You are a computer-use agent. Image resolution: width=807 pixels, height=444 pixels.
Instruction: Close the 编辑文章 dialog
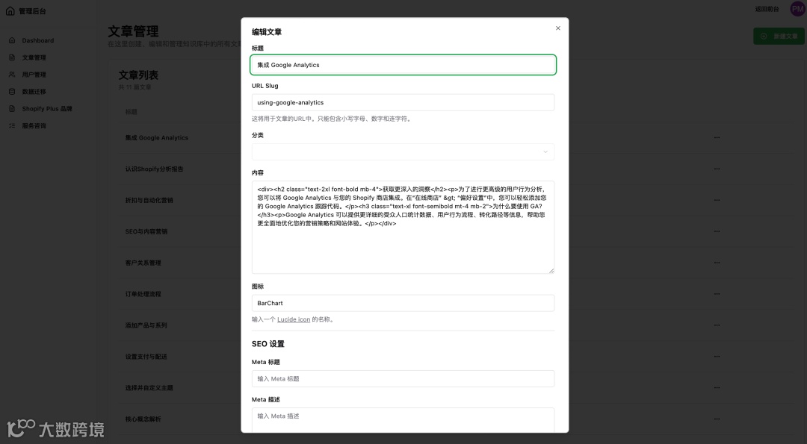pos(558,28)
